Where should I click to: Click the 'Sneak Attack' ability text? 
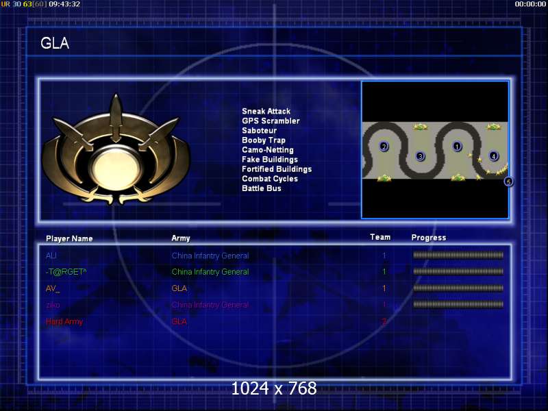coord(266,111)
